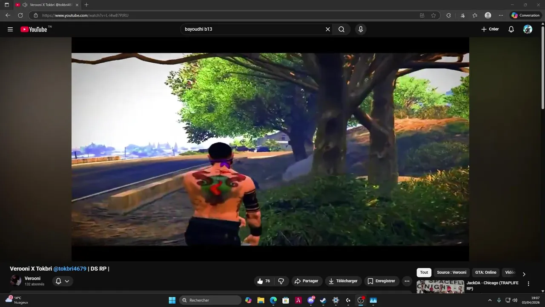Viewport: 545px width, 307px height.
Task: Open the YouTube guide hamburger menu
Action: (10, 29)
